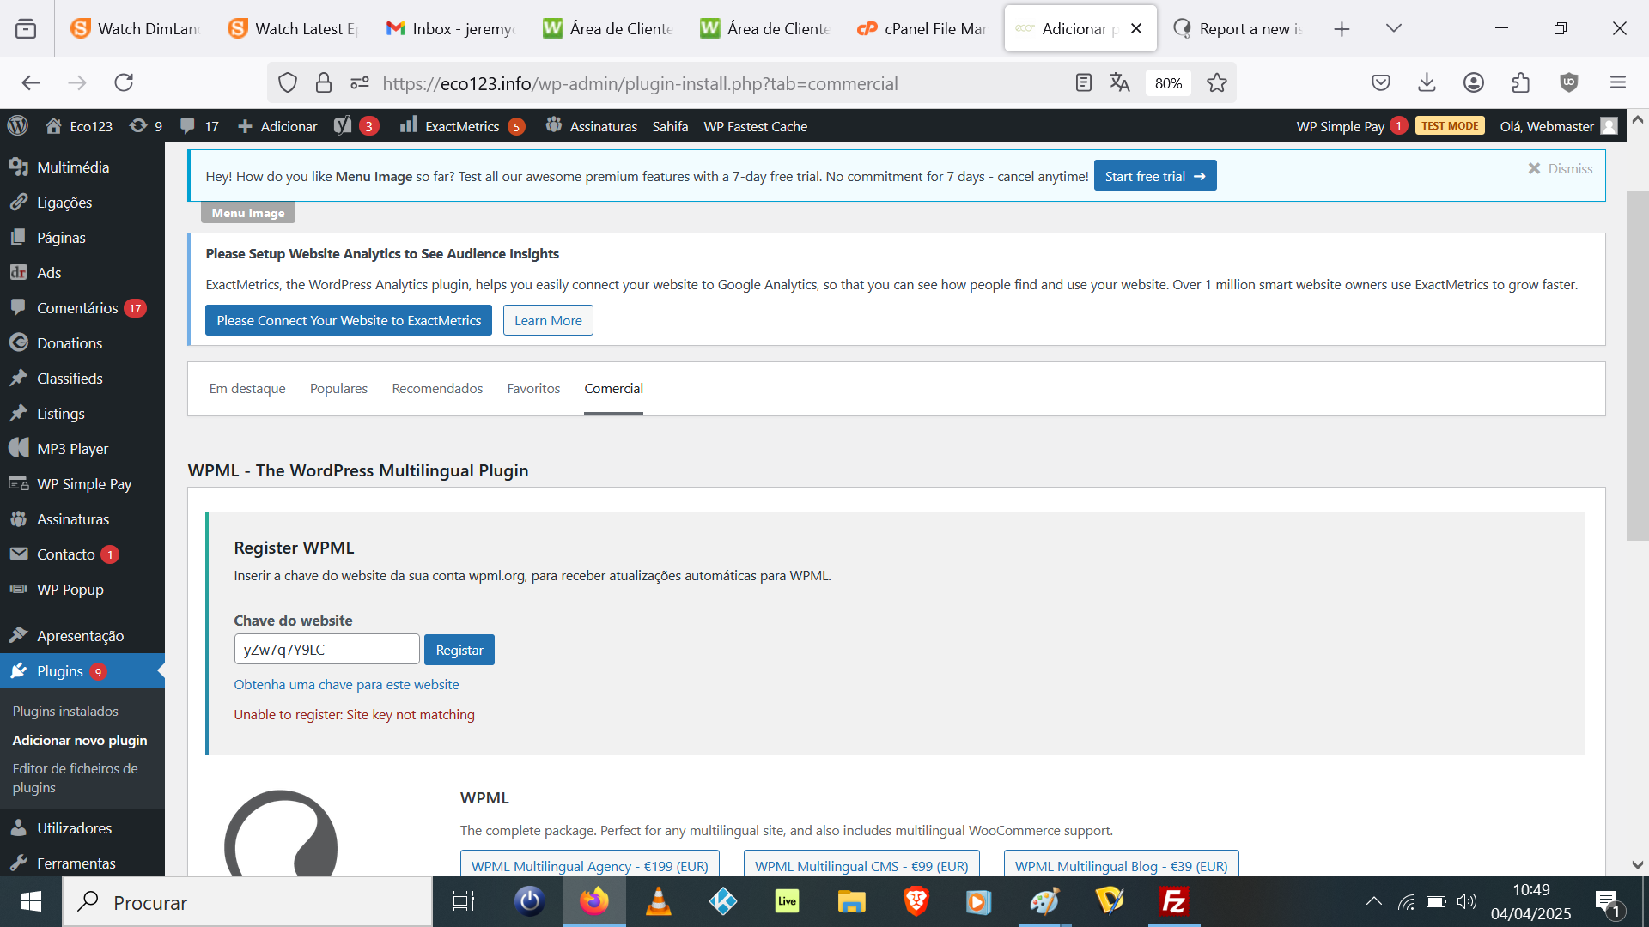Image resolution: width=1649 pixels, height=927 pixels.
Task: Click the site padlock security icon
Action: pos(323,82)
